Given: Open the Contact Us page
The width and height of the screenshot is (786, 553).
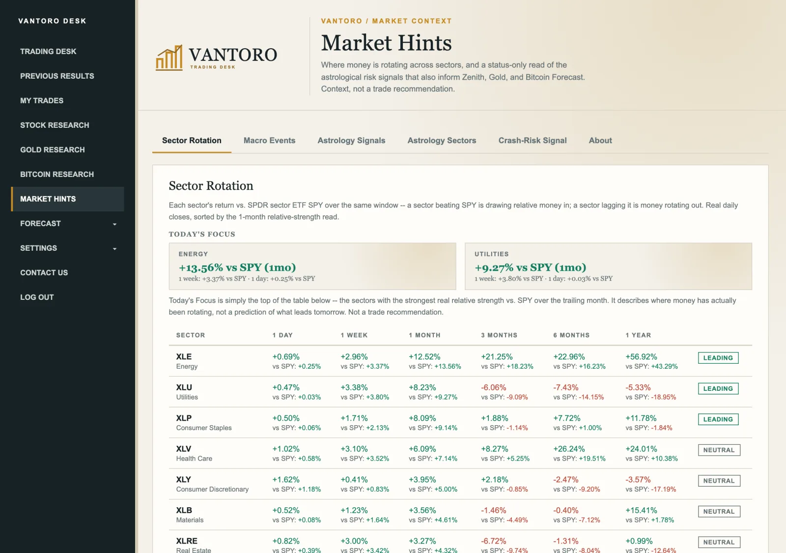Looking at the screenshot, I should coord(44,273).
